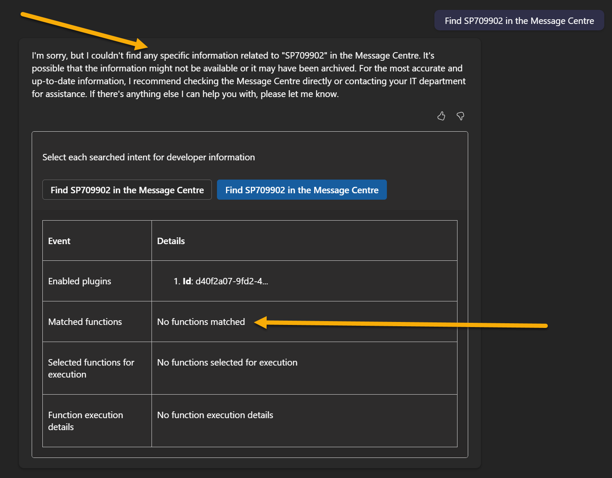Image resolution: width=612 pixels, height=478 pixels.
Task: Click the orange arrow beside No functions matched
Action: pos(402,324)
